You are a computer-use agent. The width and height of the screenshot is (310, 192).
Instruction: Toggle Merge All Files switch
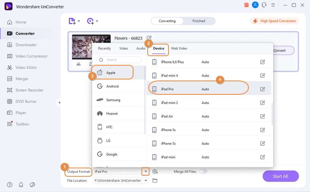[x=203, y=171]
